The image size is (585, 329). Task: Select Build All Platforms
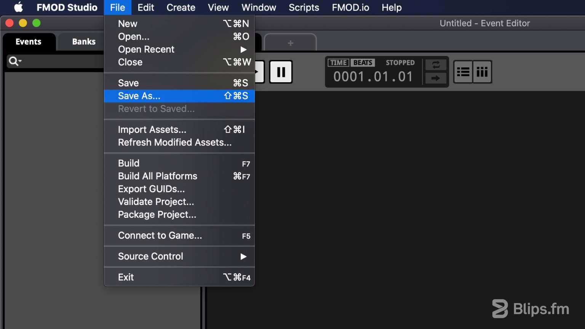pos(179,176)
